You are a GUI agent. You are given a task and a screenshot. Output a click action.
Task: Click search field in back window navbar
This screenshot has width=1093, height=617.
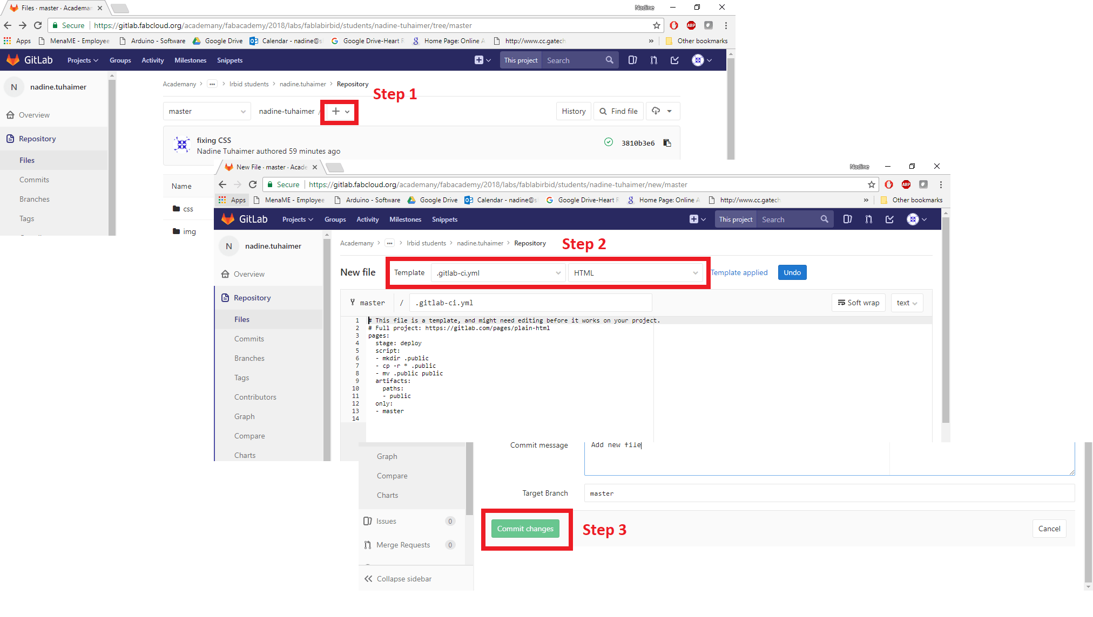point(579,60)
